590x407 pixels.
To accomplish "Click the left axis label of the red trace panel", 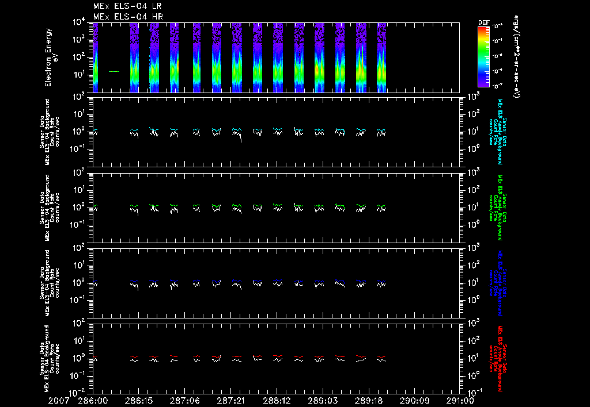I will click(x=50, y=359).
